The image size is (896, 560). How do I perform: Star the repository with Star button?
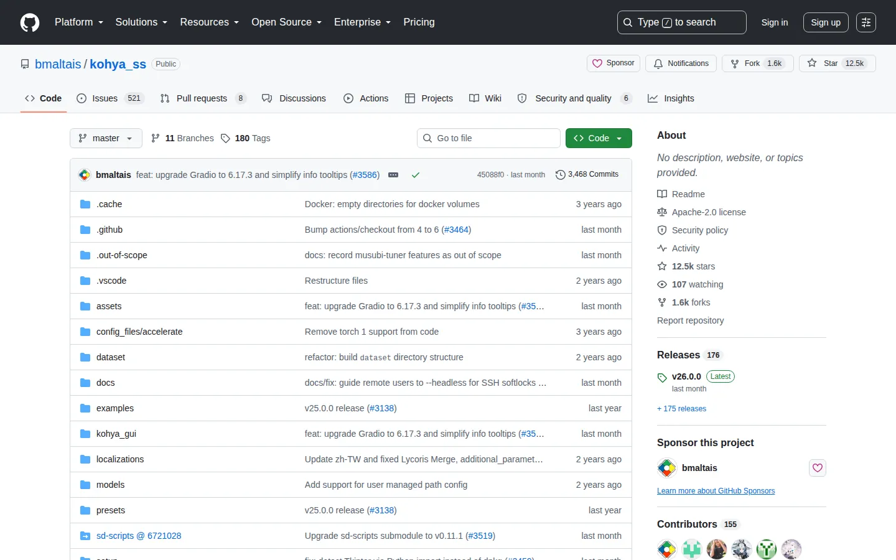point(838,63)
